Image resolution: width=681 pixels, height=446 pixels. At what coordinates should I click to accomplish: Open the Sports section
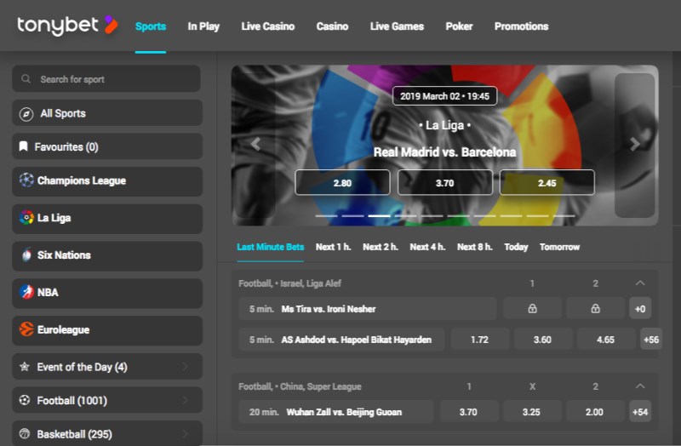(x=151, y=26)
